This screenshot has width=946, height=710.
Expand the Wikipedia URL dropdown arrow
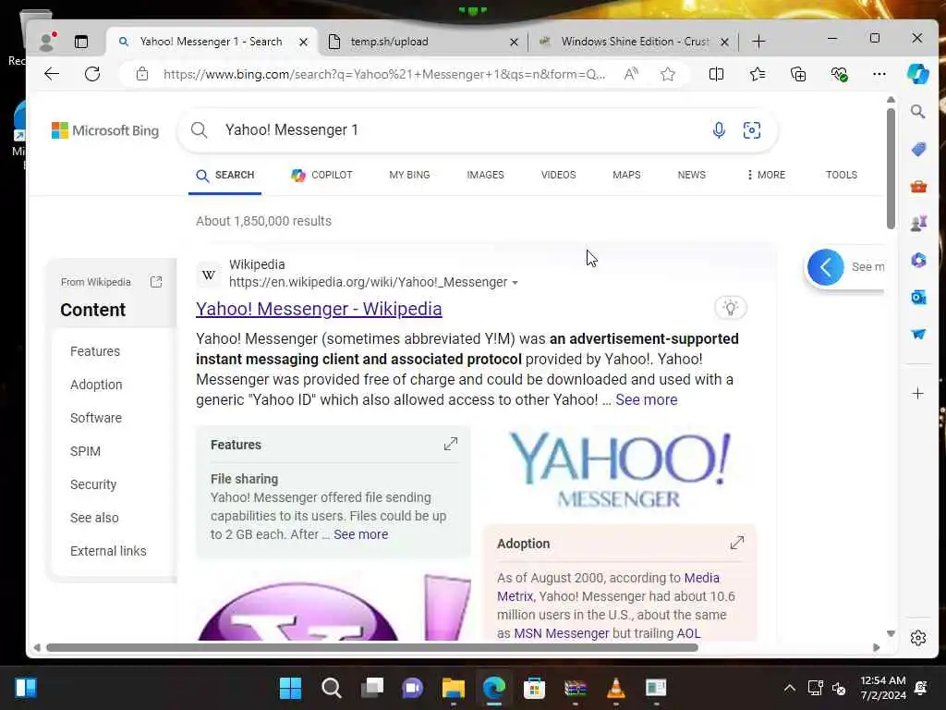pos(515,283)
